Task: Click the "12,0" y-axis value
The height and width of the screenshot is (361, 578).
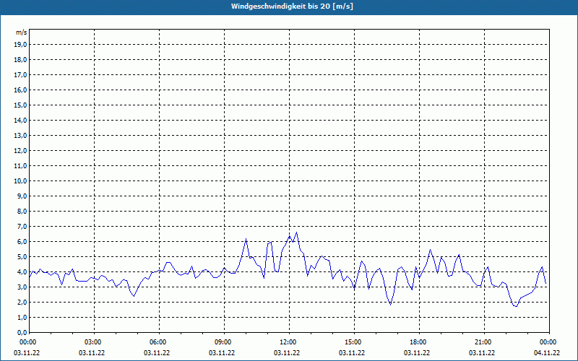Action: 20,150
